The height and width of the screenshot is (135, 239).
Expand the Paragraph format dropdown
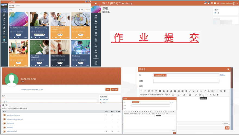(144, 95)
